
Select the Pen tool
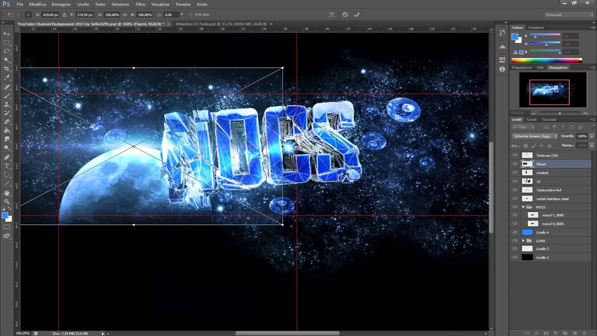pos(7,157)
